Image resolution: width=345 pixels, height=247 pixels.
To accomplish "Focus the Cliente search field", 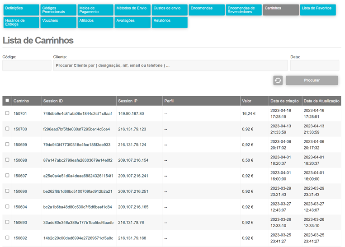I will coord(170,65).
